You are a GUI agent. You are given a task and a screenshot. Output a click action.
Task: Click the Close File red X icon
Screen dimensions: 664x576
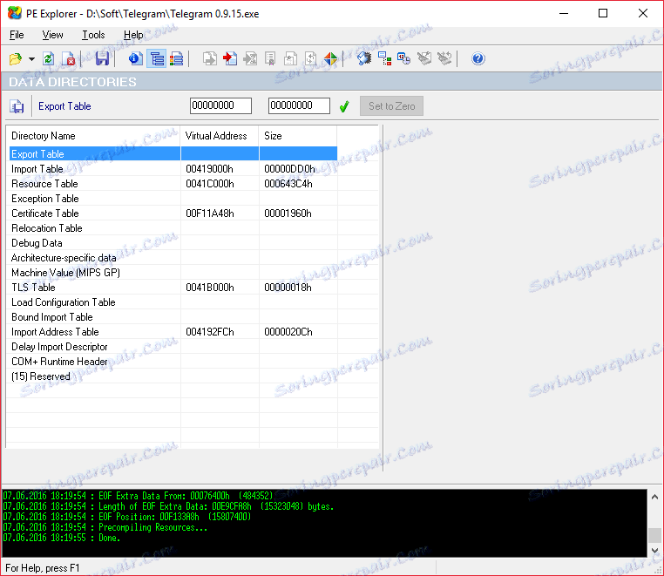coord(68,58)
